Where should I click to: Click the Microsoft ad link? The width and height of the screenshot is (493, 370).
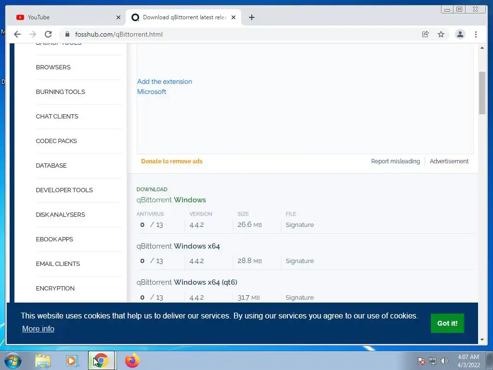[x=152, y=92]
